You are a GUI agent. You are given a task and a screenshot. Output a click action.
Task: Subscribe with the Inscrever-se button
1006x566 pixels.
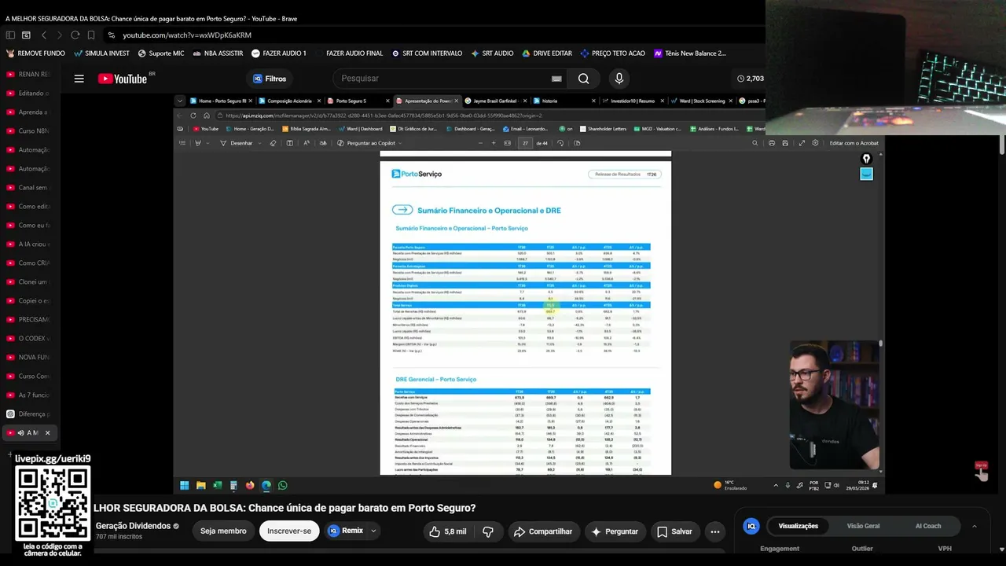point(289,531)
